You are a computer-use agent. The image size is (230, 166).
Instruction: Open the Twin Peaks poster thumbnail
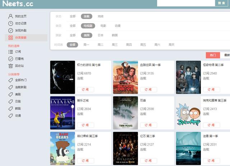(125, 113)
